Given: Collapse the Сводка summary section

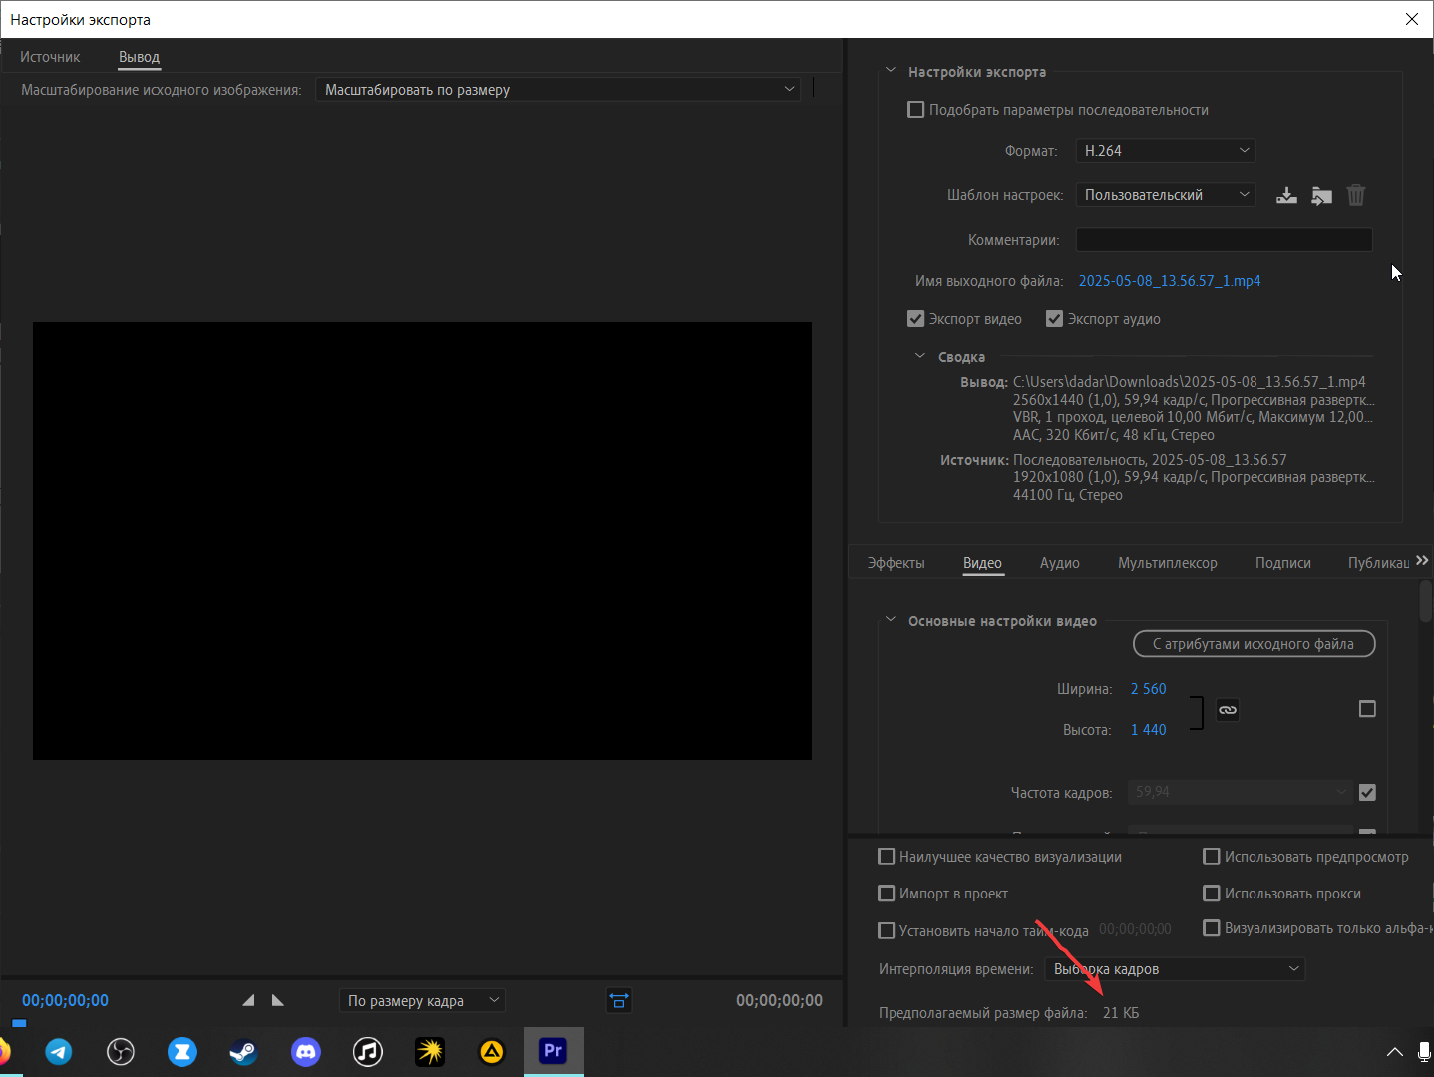Looking at the screenshot, I should (920, 356).
